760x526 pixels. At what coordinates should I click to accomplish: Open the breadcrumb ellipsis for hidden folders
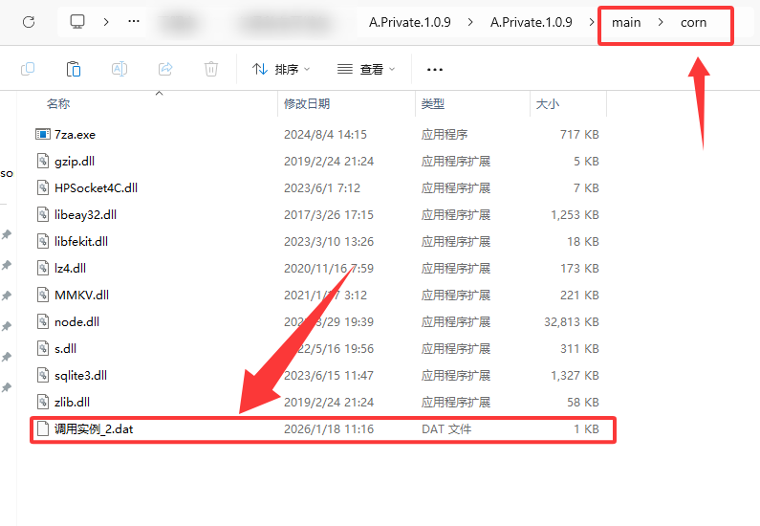coord(134,22)
